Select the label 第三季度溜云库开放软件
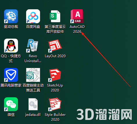This screenshot has width=137, height=124. [x=55, y=29]
